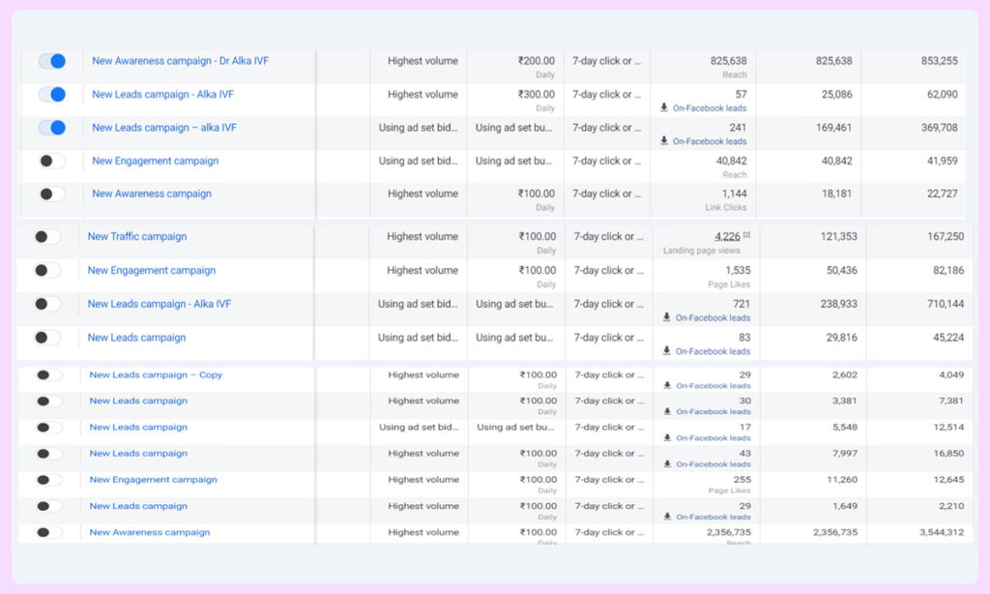This screenshot has height=594, width=990.
Task: Select the 369,708 impressions value
Action: pyautogui.click(x=940, y=127)
